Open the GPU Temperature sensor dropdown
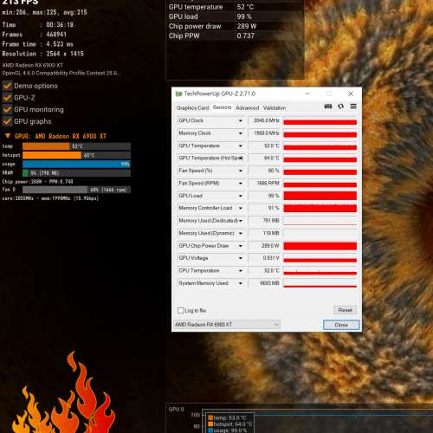 point(241,145)
